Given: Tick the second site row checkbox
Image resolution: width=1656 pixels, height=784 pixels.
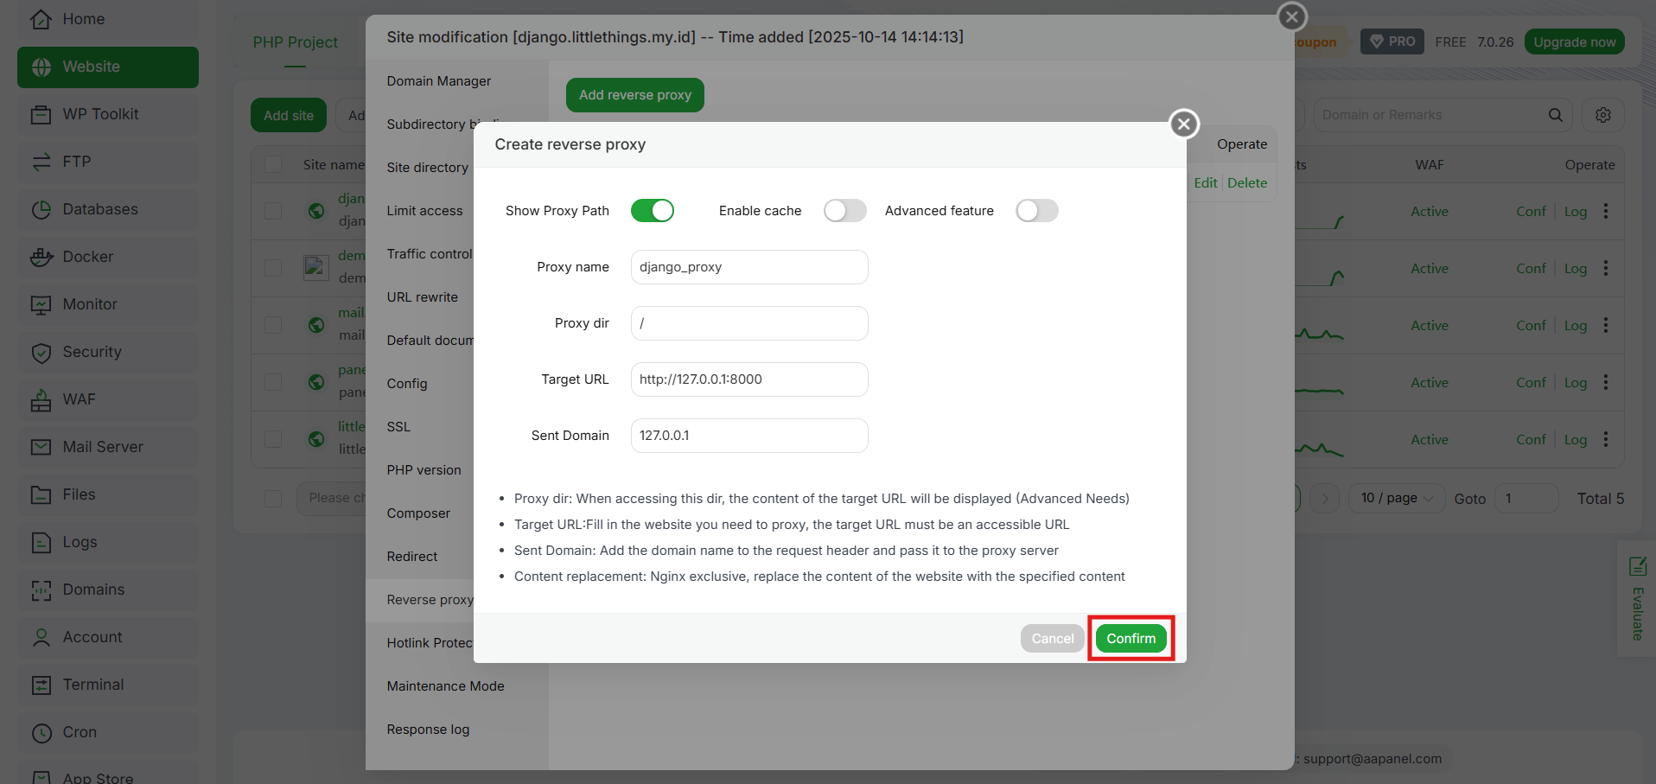Looking at the screenshot, I should click(273, 268).
